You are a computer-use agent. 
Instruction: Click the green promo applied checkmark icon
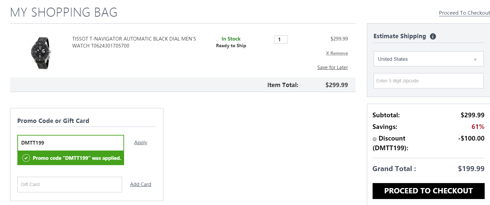tap(26, 158)
